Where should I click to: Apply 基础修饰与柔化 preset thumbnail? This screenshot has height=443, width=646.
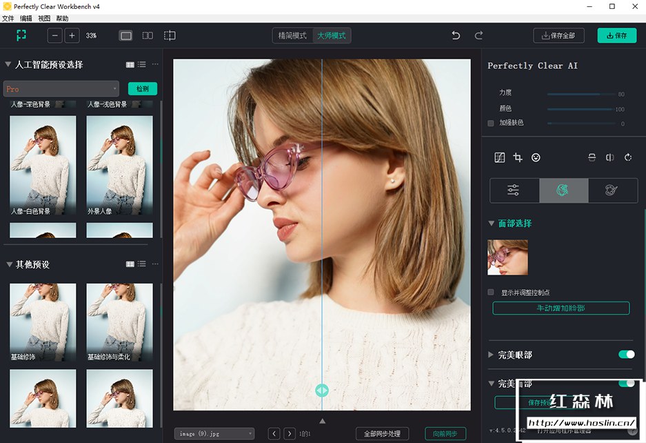pyautogui.click(x=119, y=322)
